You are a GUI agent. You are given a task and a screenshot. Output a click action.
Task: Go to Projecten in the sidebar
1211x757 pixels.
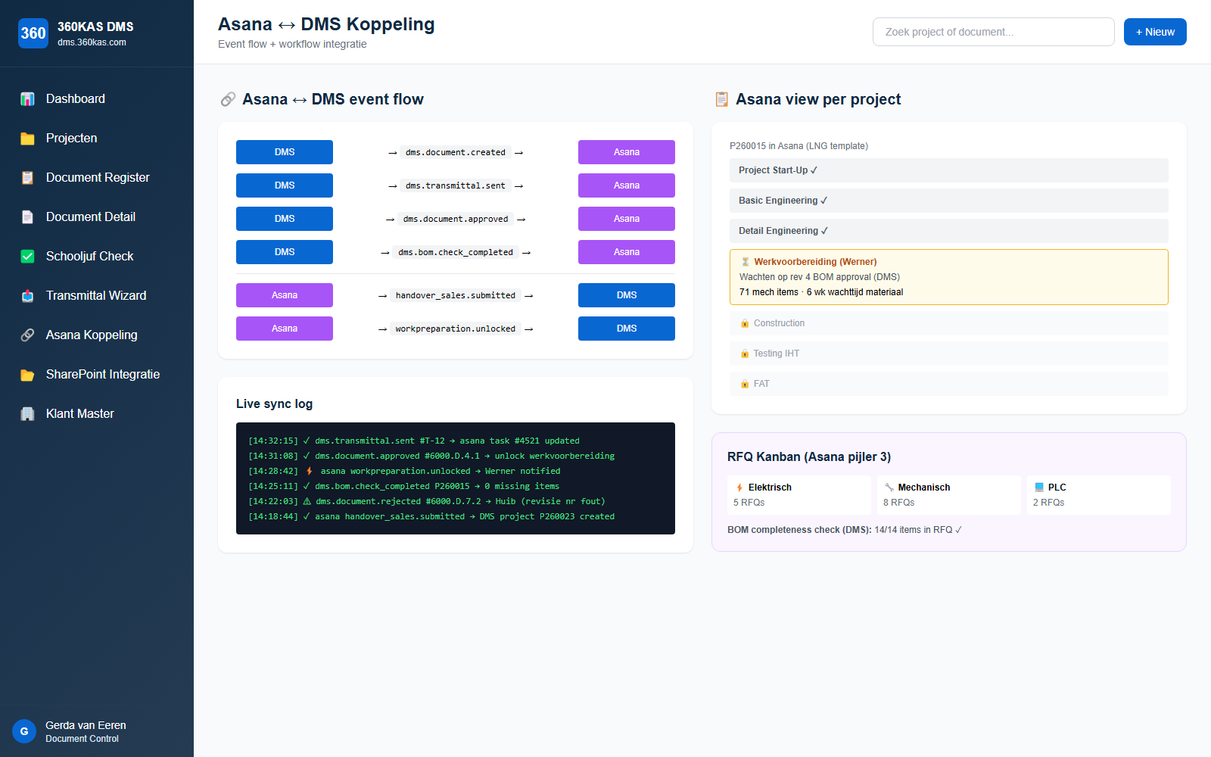coord(97,139)
